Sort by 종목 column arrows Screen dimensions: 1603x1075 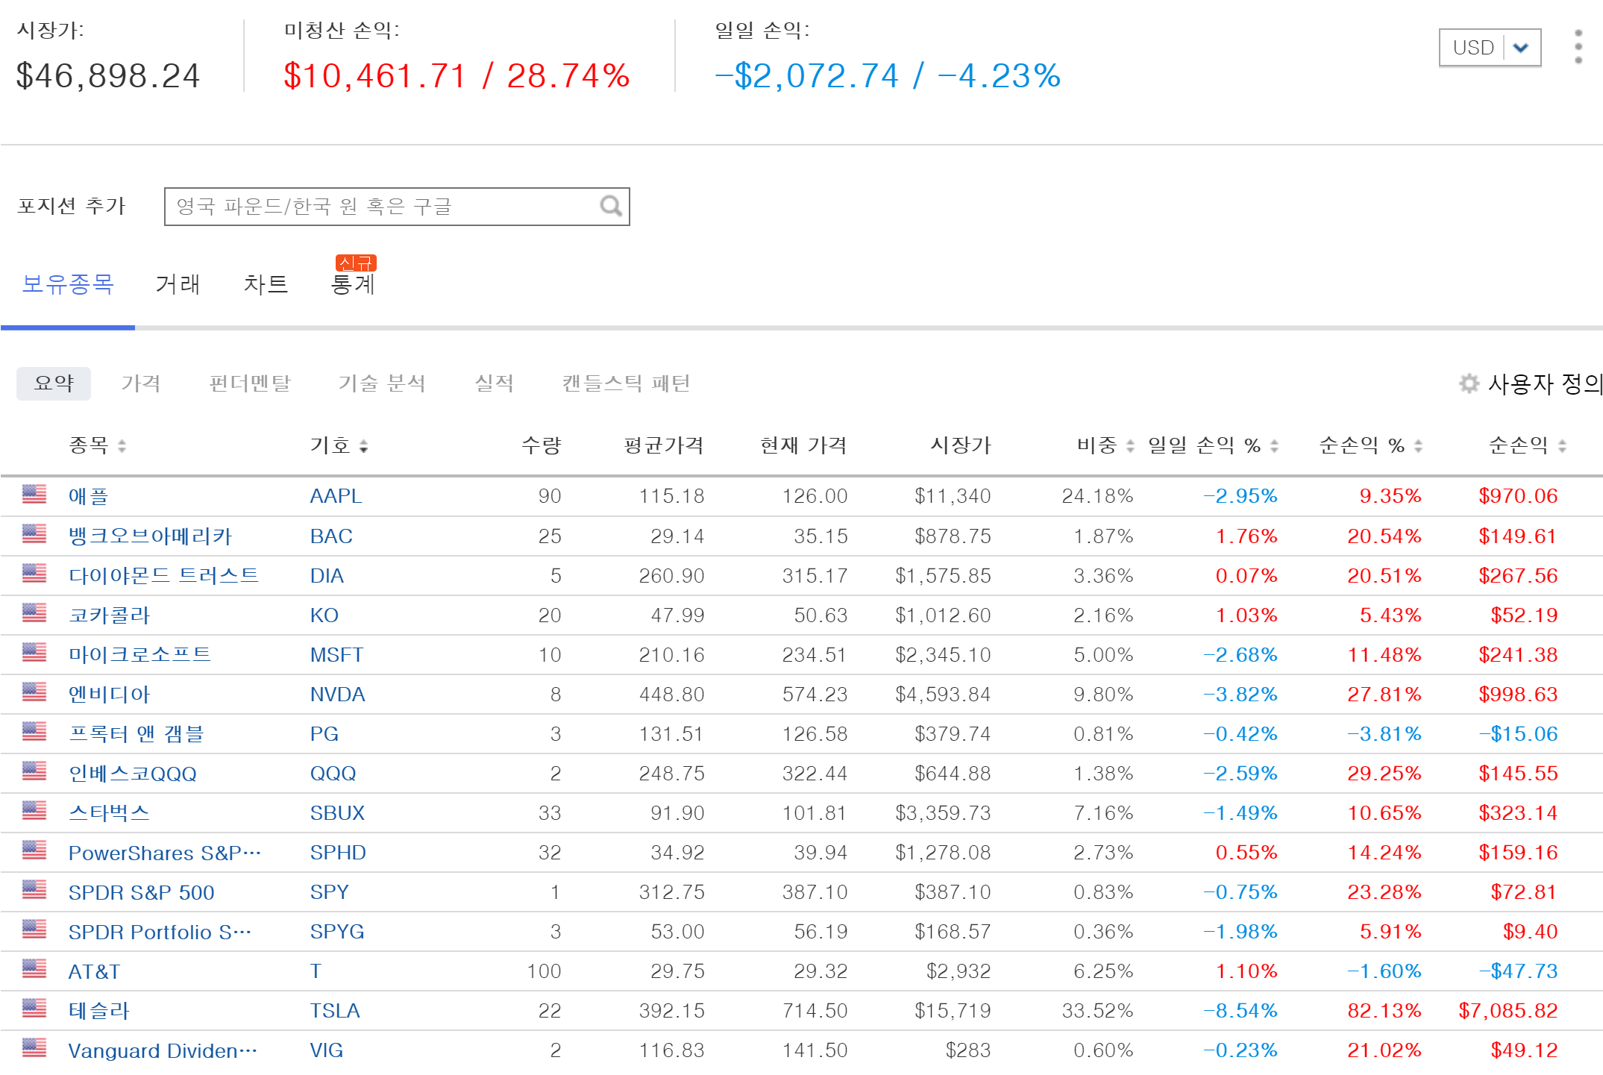click(122, 446)
